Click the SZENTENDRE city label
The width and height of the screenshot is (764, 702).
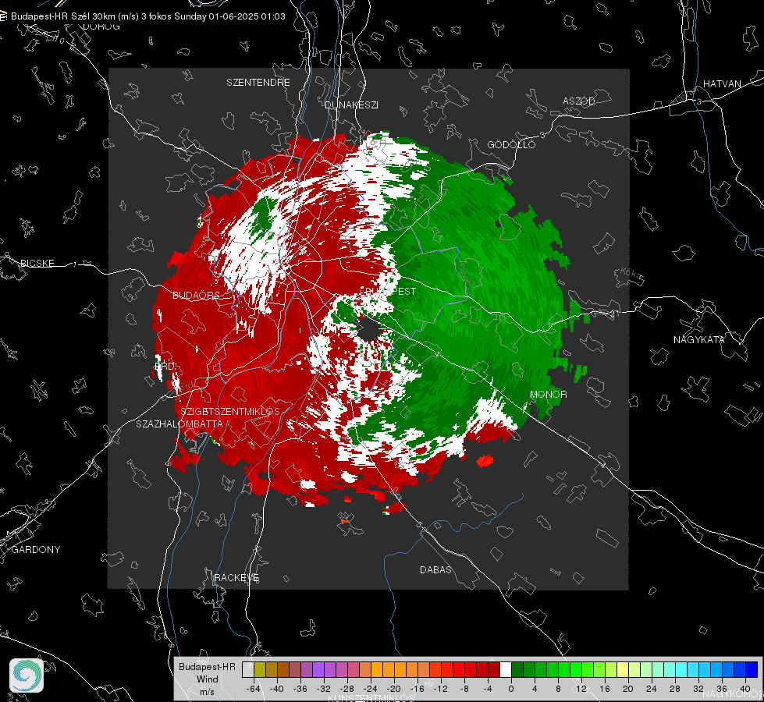point(258,83)
